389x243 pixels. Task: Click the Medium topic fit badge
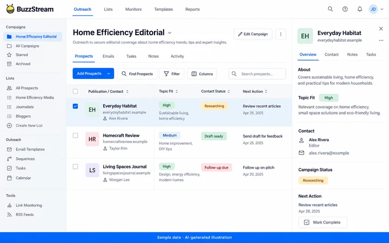(170, 136)
